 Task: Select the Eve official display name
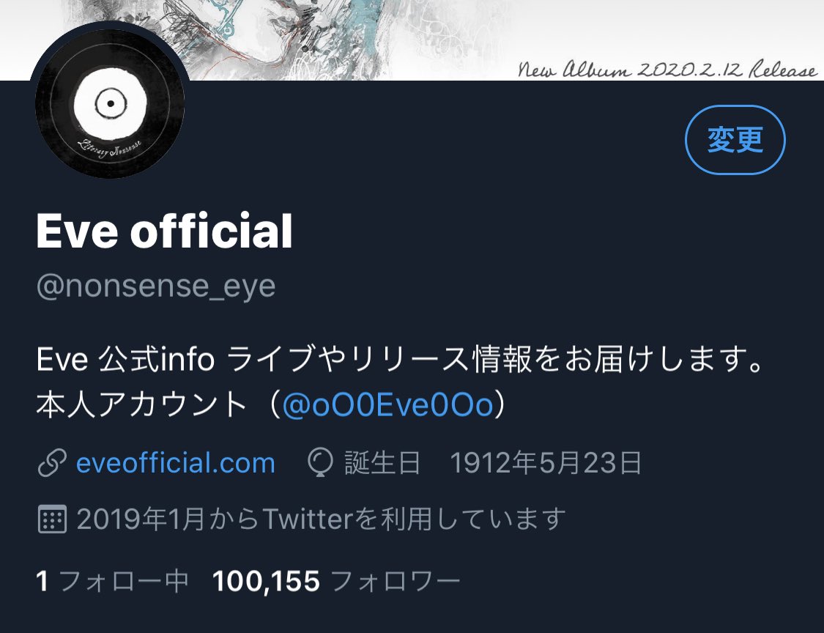(165, 230)
